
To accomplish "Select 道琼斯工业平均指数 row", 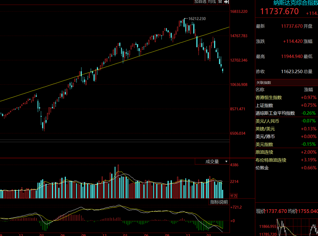I will click(286, 113).
